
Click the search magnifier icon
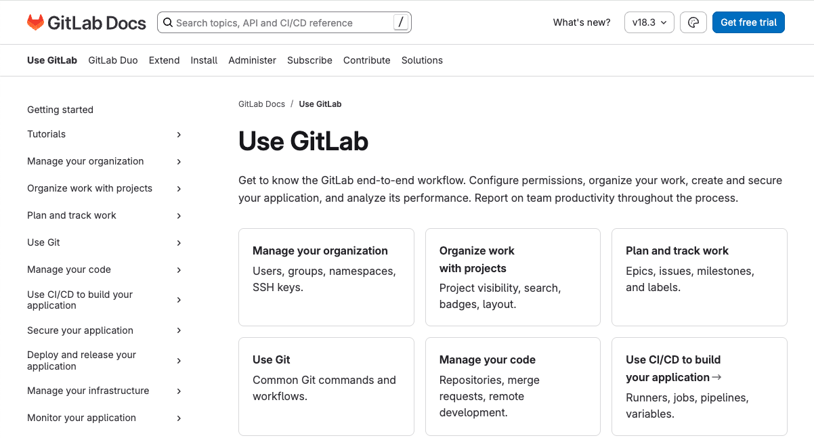pyautogui.click(x=168, y=22)
